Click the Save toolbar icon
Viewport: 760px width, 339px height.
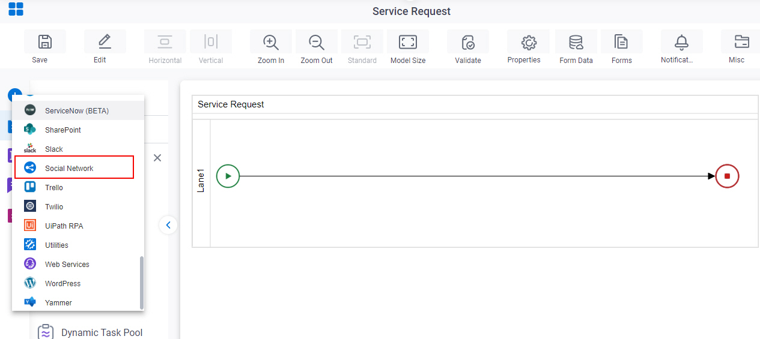pyautogui.click(x=44, y=41)
